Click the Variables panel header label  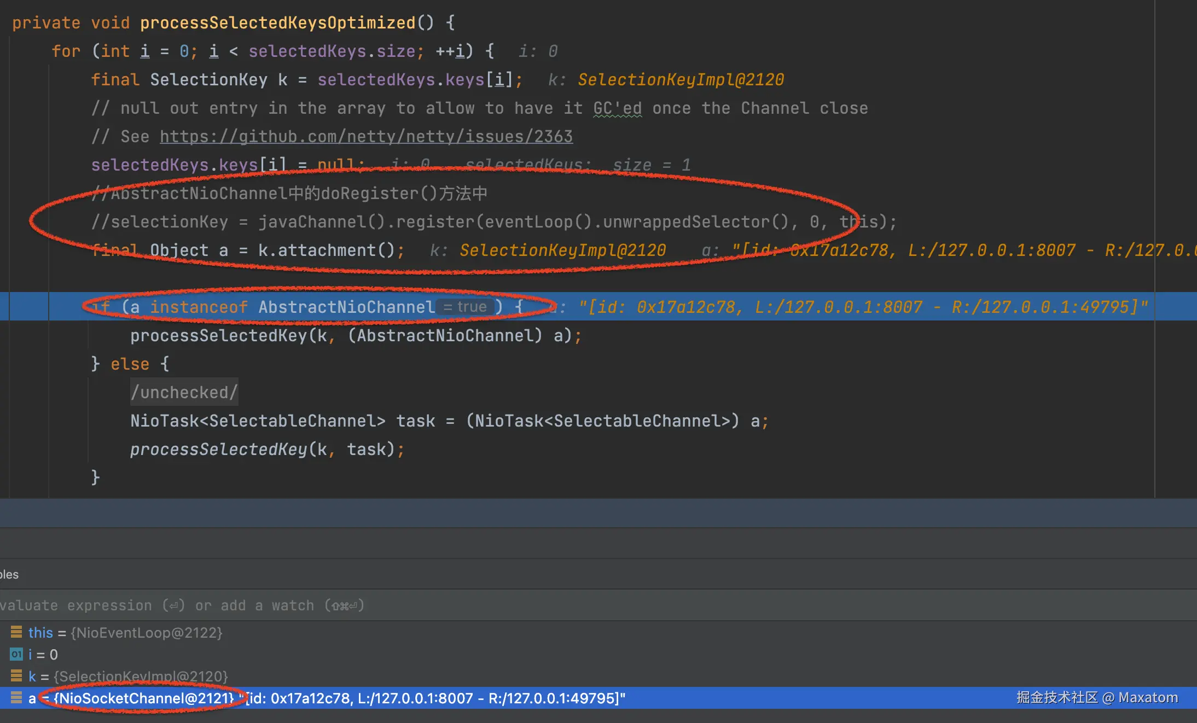point(9,574)
